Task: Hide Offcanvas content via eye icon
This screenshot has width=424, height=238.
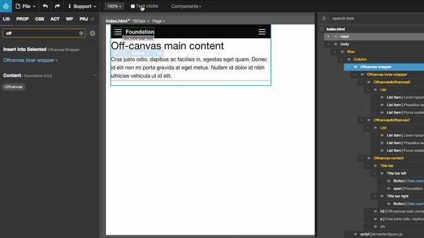Action: [368, 158]
